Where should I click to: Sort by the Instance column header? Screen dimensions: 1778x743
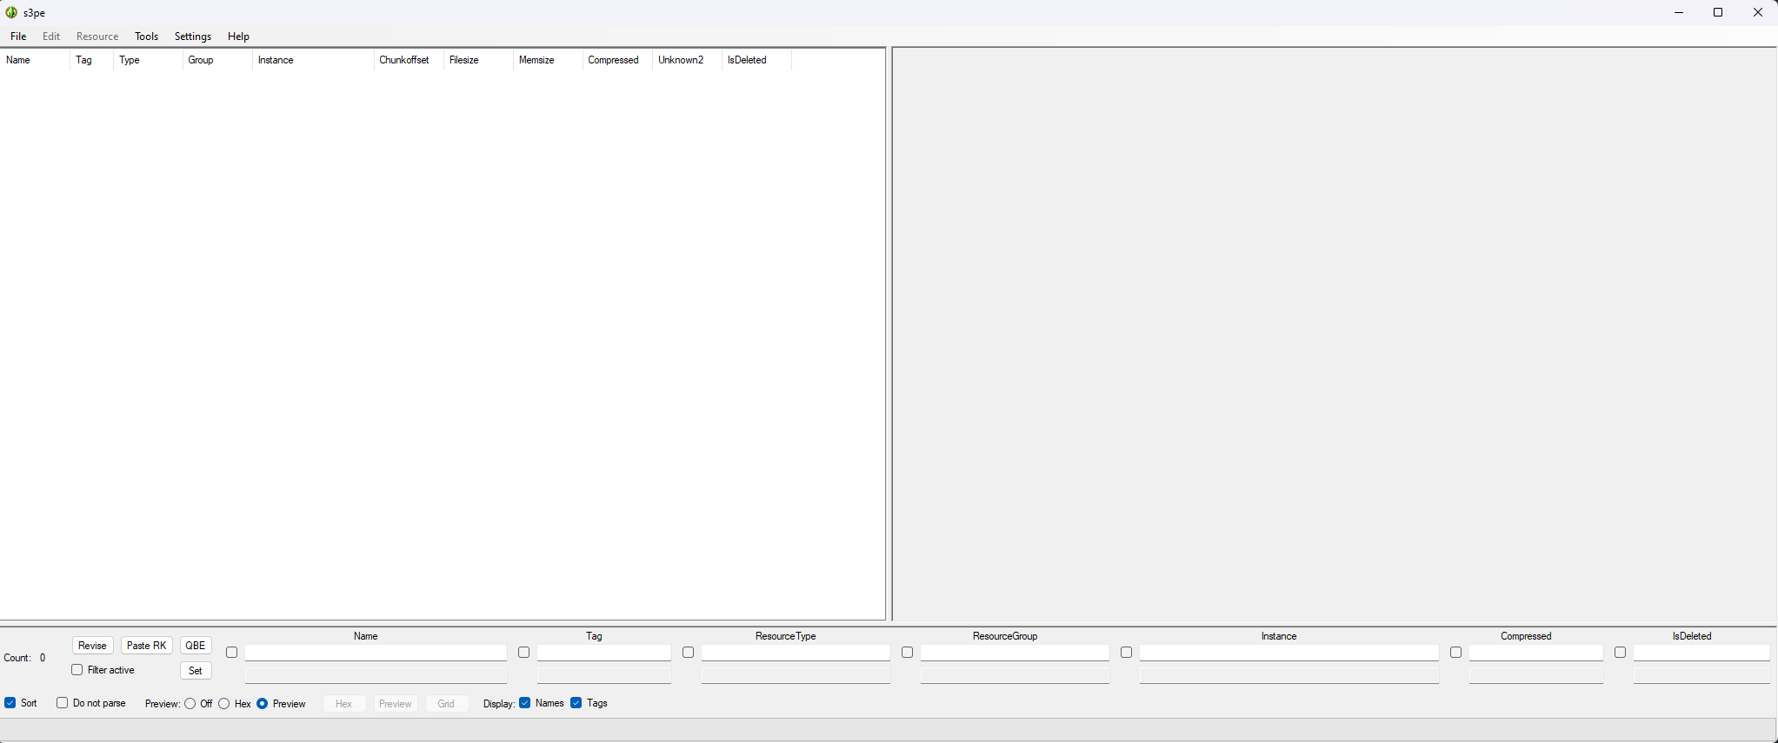[313, 60]
